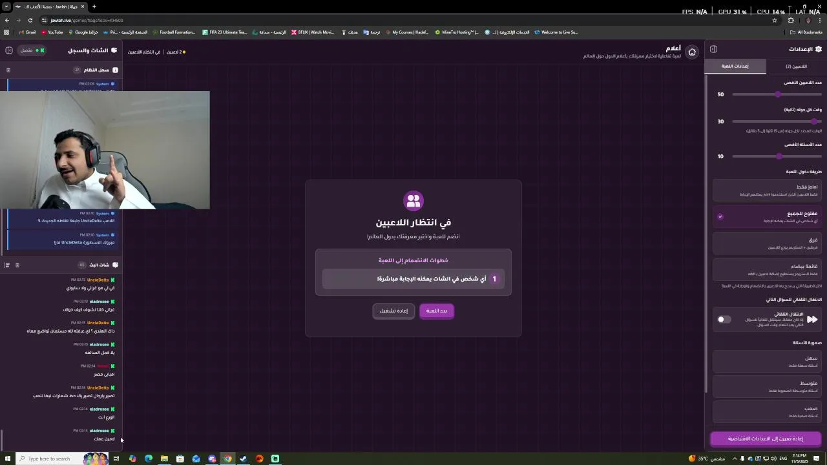This screenshot has height=465, width=827.
Task: Select the فرق entry mode
Action: click(x=767, y=243)
